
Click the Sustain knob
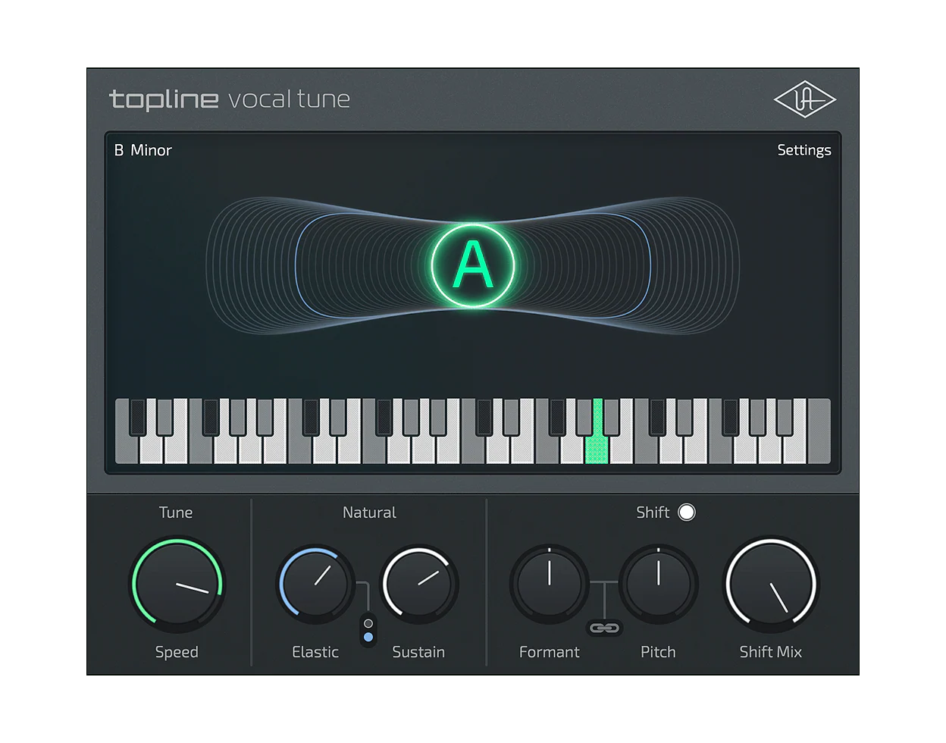click(x=419, y=585)
